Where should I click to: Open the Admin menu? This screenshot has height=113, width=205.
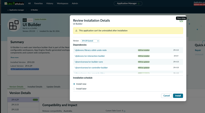[x=75, y=3]
